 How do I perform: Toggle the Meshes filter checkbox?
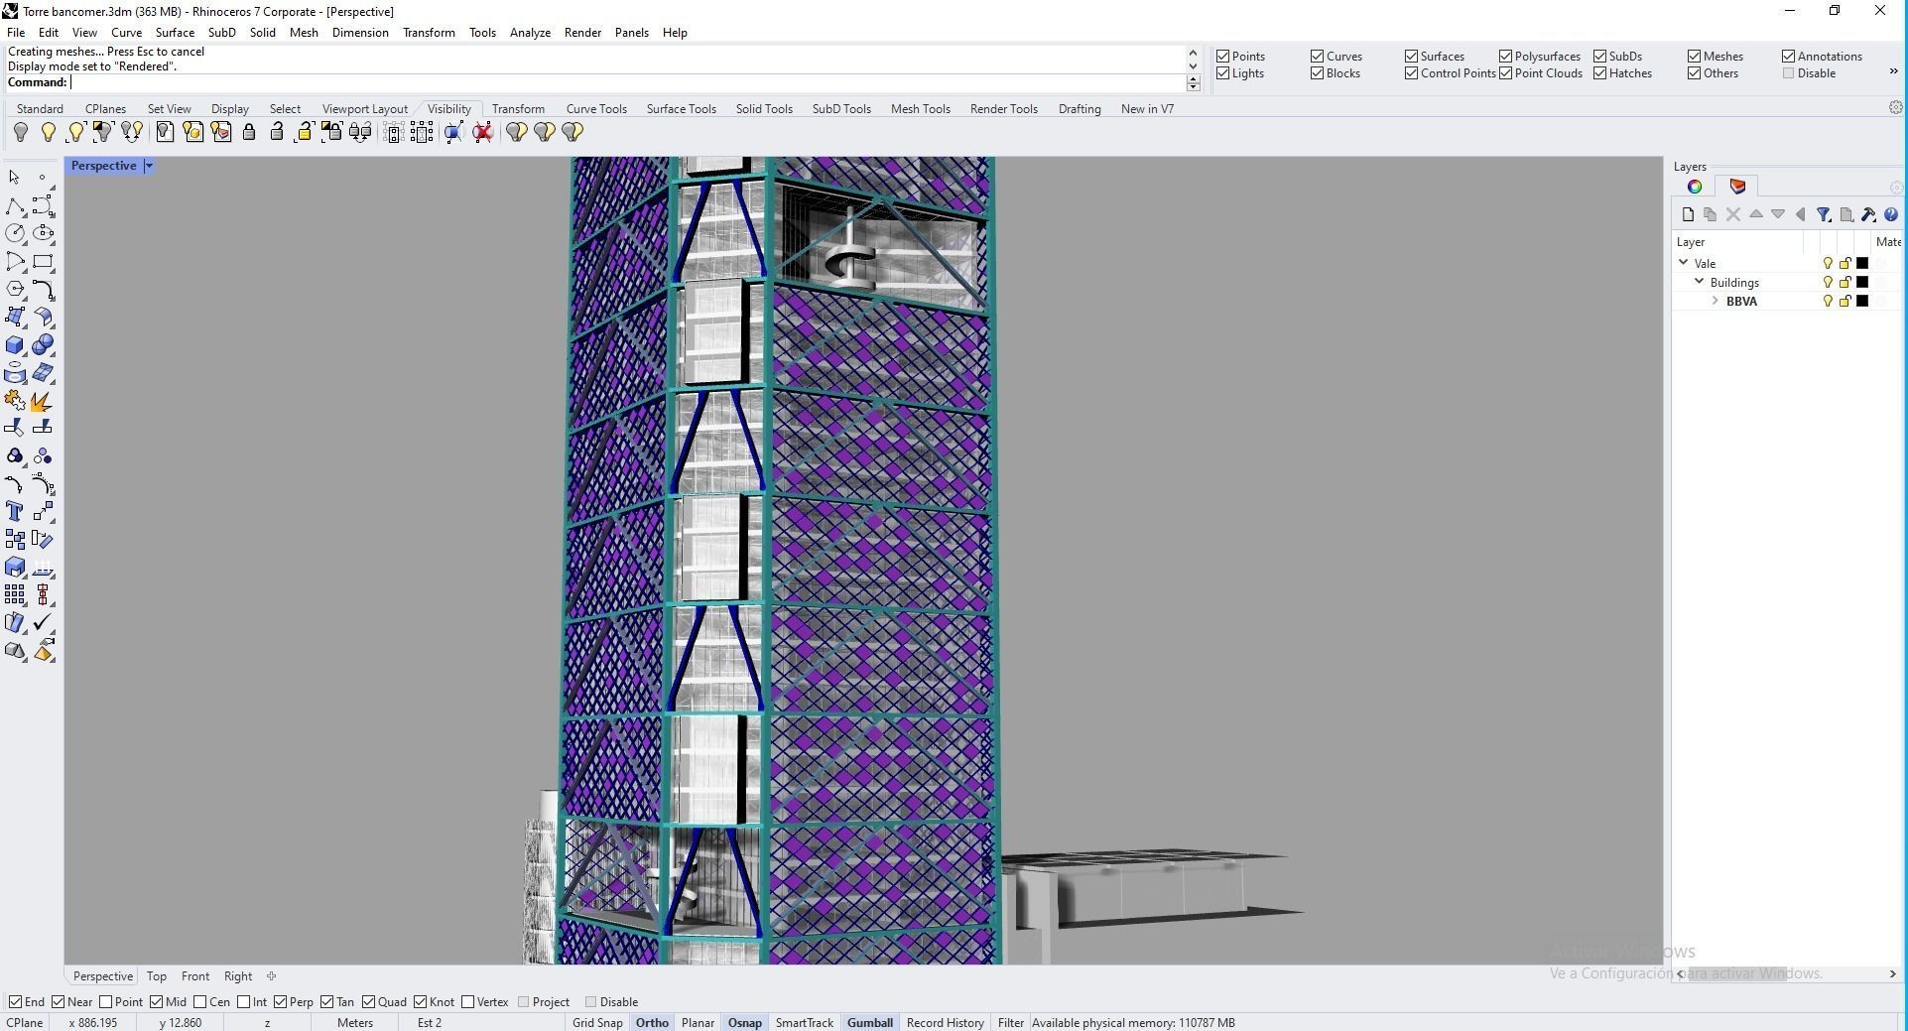click(x=1695, y=57)
